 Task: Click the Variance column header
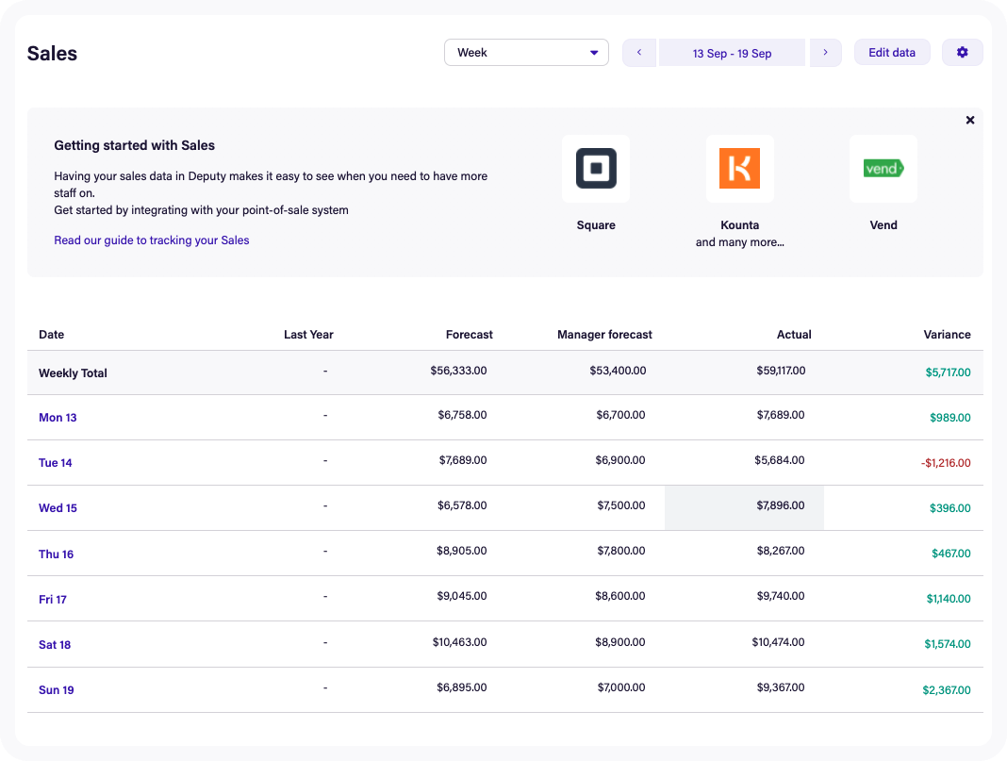947,335
